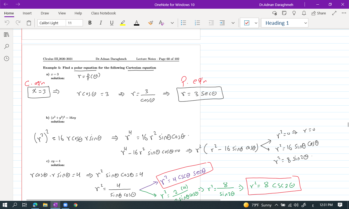The width and height of the screenshot is (349, 209).
Task: Apply numbered list formatting
Action: (x=198, y=23)
